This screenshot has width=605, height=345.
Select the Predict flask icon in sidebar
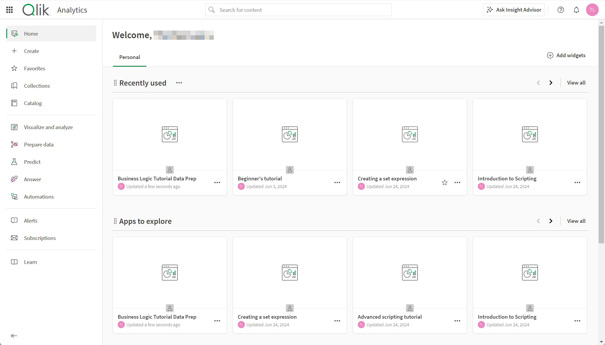click(14, 161)
